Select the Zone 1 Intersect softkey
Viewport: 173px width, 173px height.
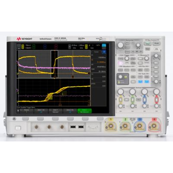55,111
